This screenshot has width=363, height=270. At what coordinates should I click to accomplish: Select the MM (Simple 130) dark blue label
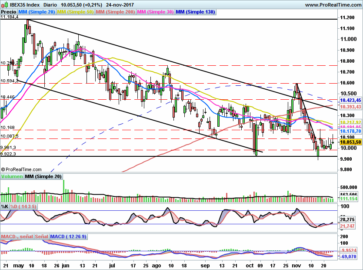click(196, 12)
